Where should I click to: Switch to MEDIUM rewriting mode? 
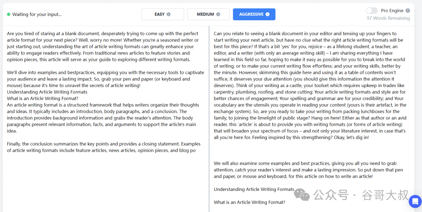click(208, 14)
